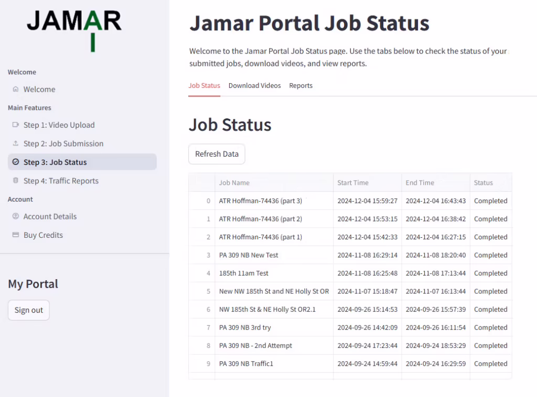This screenshot has height=397, width=537.
Task: Click the credit card icon beside Buy Credits
Action: (x=15, y=235)
